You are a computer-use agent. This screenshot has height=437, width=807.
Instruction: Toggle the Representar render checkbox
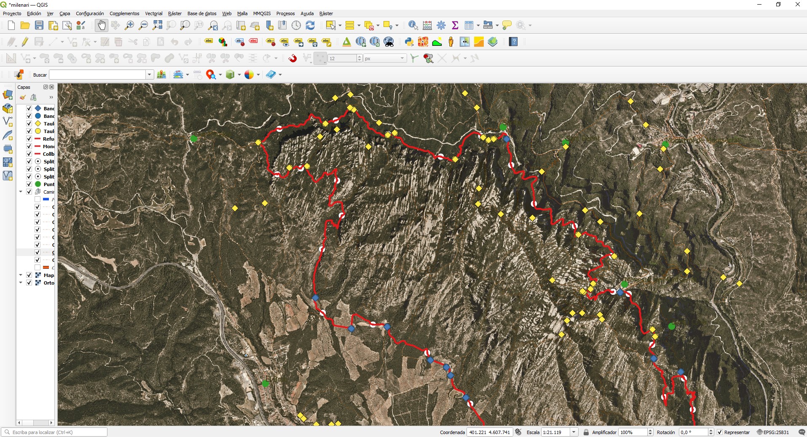(x=720, y=432)
